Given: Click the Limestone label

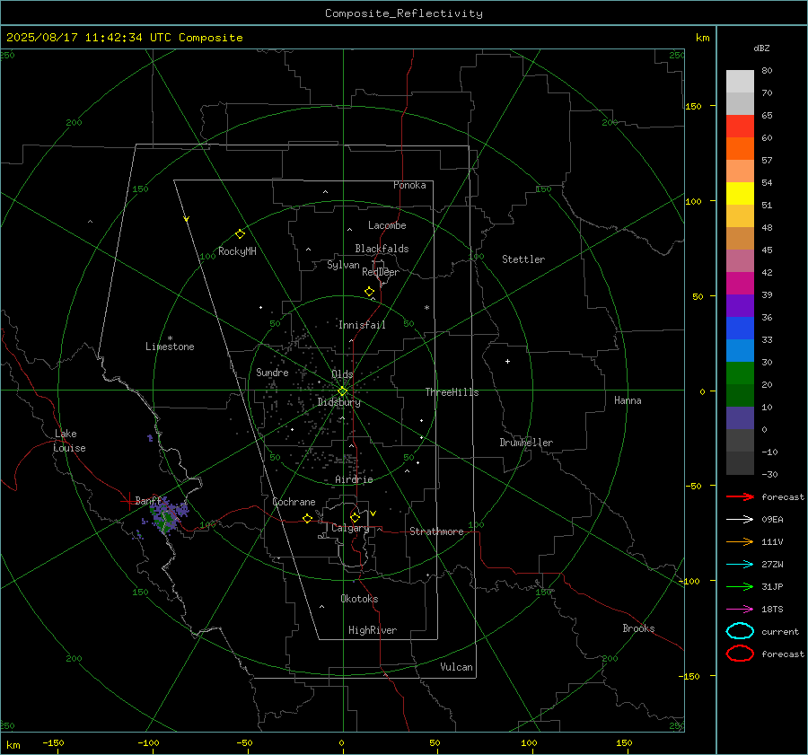Looking at the screenshot, I should [170, 347].
